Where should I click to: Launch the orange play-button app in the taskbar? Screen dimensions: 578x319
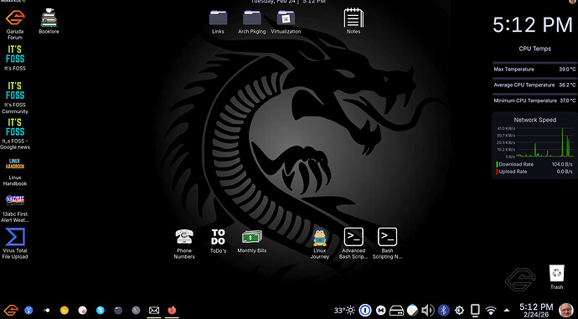[x=65, y=310]
